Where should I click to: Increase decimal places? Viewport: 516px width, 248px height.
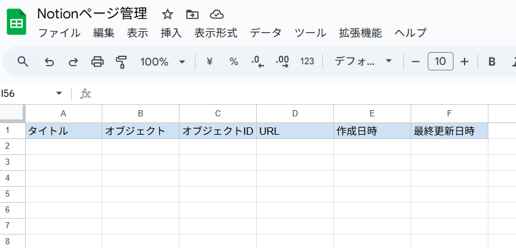(283, 61)
